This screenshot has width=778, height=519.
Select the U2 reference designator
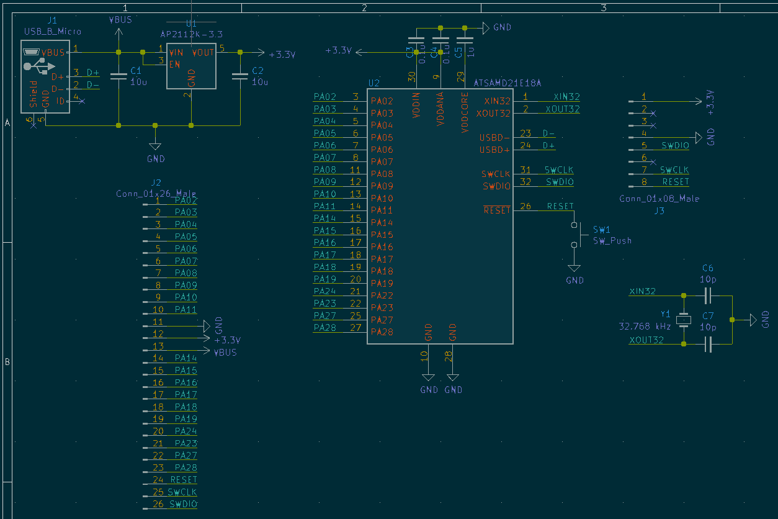pos(374,83)
